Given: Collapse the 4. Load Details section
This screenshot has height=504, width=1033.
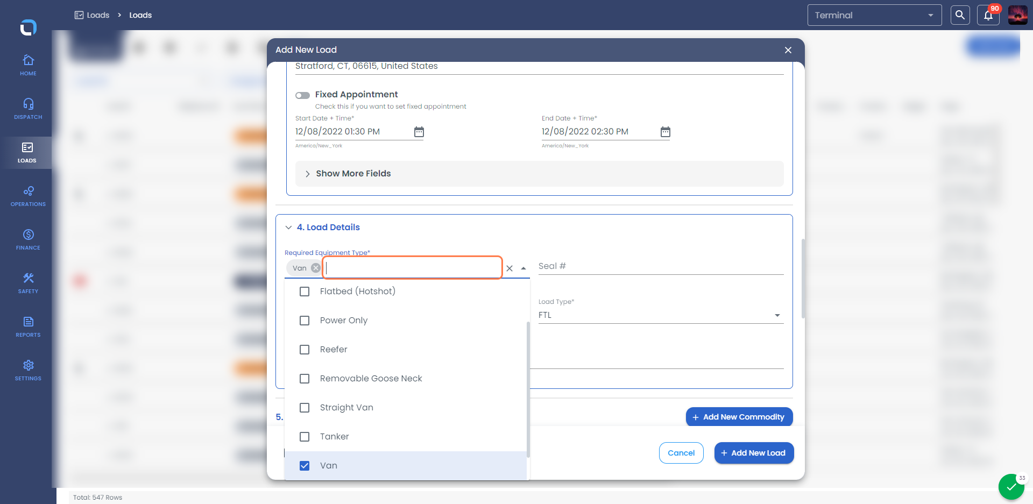Looking at the screenshot, I should [x=288, y=228].
